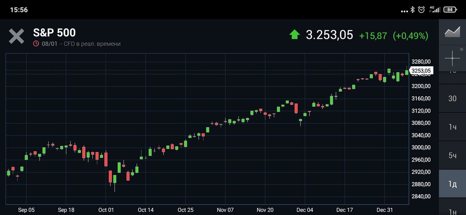Click the Oct 25 date label
This screenshot has height=215, width=466.
(x=186, y=210)
